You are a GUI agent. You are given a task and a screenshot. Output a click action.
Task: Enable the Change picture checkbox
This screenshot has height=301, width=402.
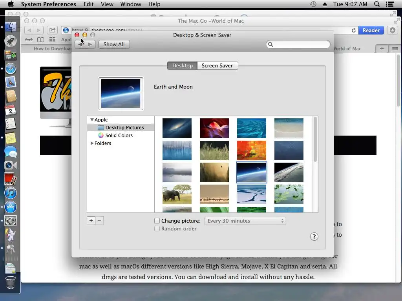pyautogui.click(x=157, y=221)
